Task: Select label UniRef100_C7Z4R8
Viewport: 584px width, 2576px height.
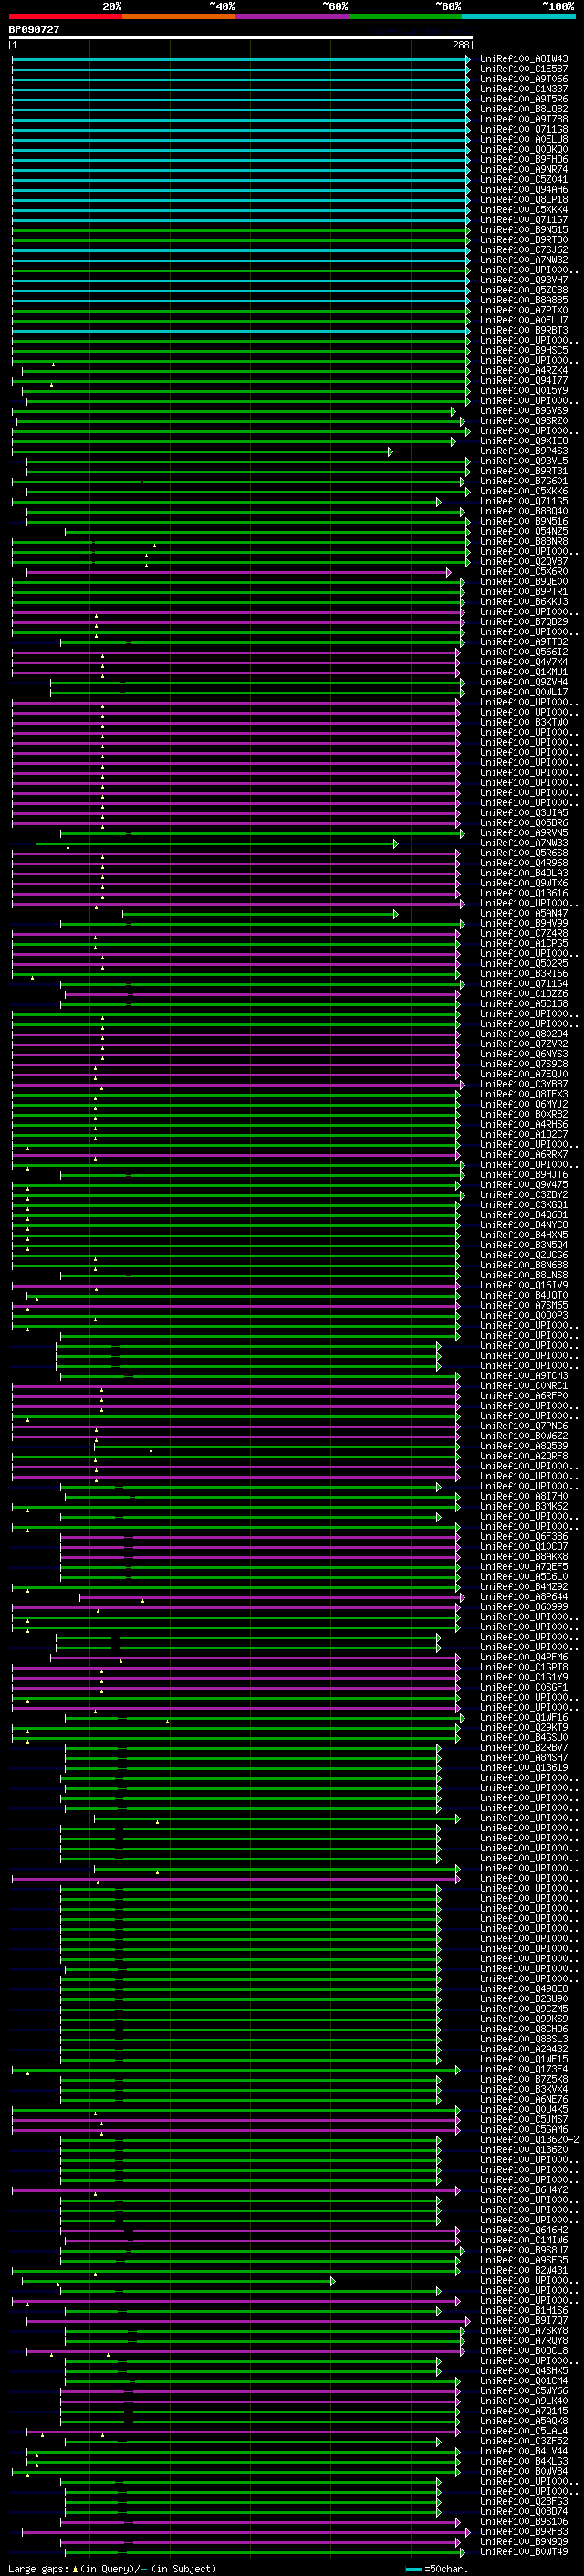Action: 523,933
